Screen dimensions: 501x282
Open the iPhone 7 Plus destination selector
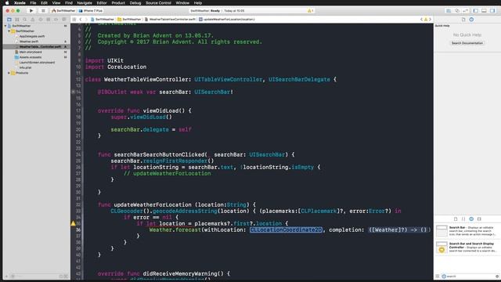[x=91, y=11]
